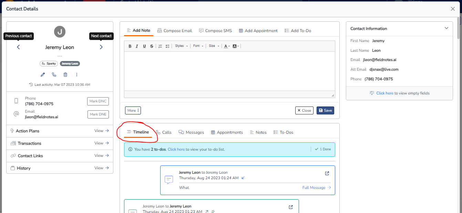Open the Notes tab
The height and width of the screenshot is (213, 462).
[x=258, y=132]
